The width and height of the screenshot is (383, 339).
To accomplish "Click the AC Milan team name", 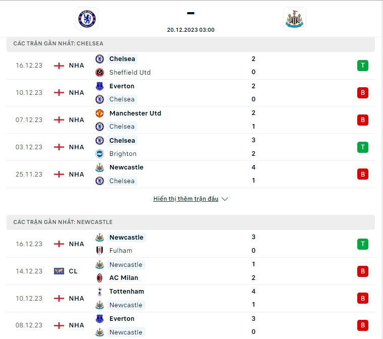I will tap(124, 277).
